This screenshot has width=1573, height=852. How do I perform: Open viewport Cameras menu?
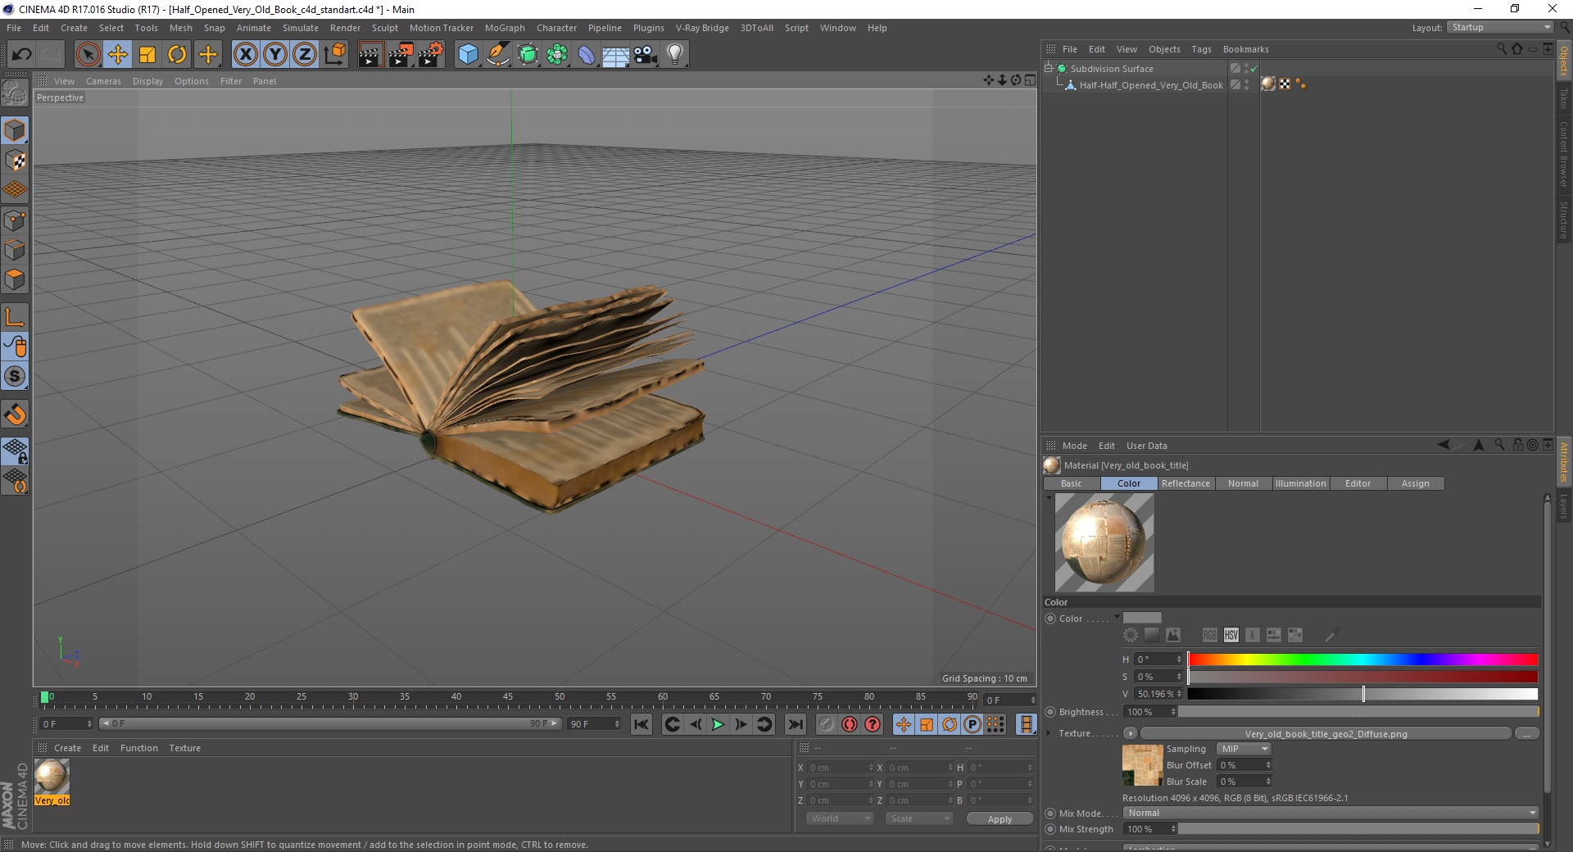(103, 81)
